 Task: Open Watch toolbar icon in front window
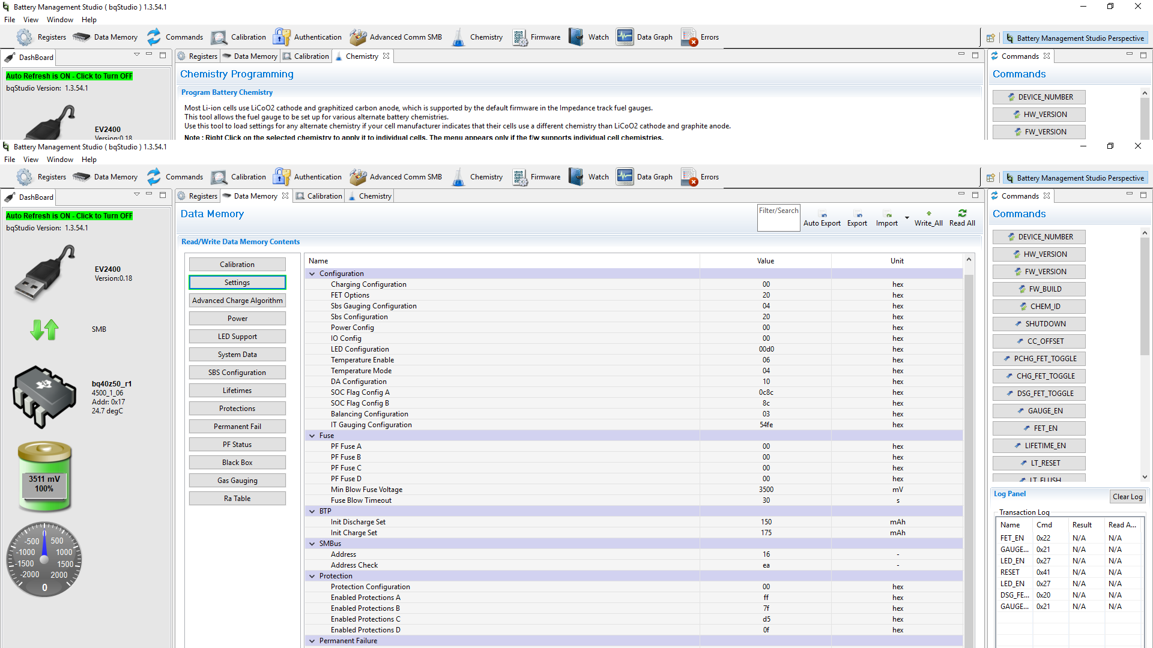tap(589, 177)
